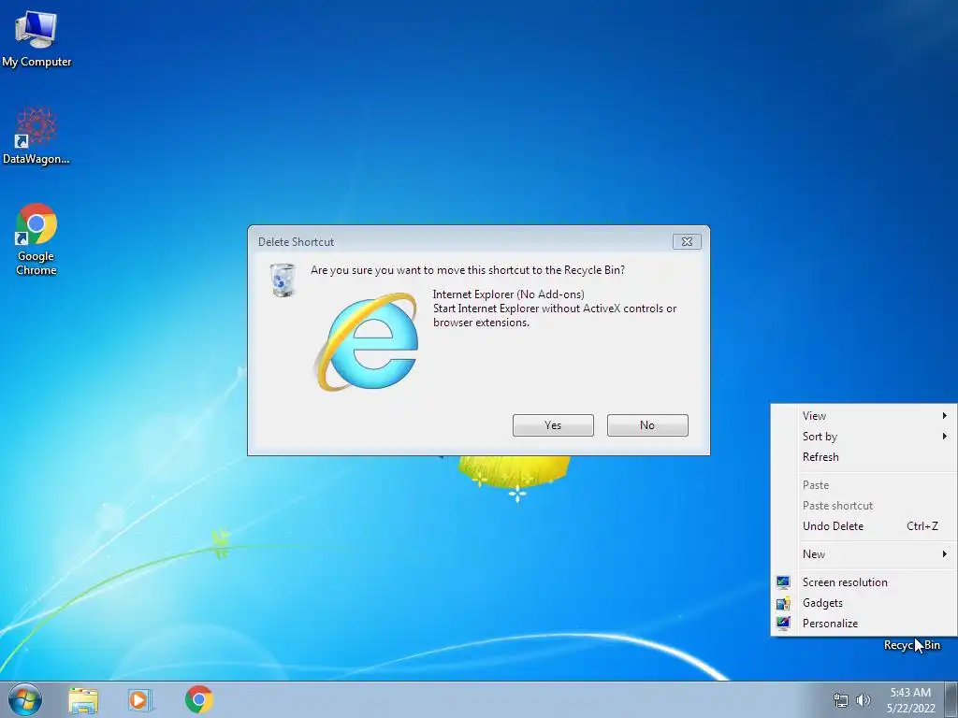958x718 pixels.
Task: Choose Personalize from context menu
Action: (864, 624)
